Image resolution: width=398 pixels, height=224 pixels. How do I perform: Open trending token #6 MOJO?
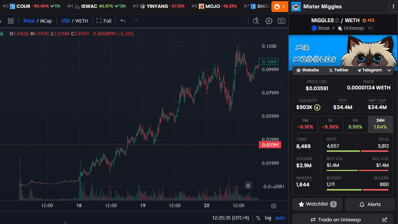point(214,6)
